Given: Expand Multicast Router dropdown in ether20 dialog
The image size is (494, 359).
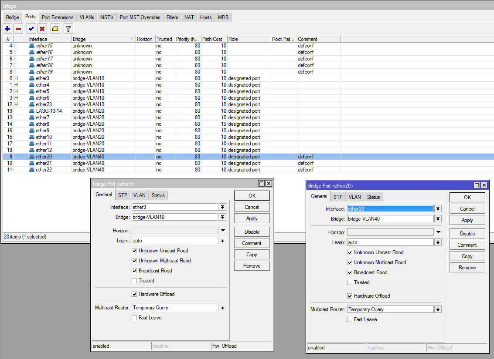Looking at the screenshot, I should pos(438,309).
